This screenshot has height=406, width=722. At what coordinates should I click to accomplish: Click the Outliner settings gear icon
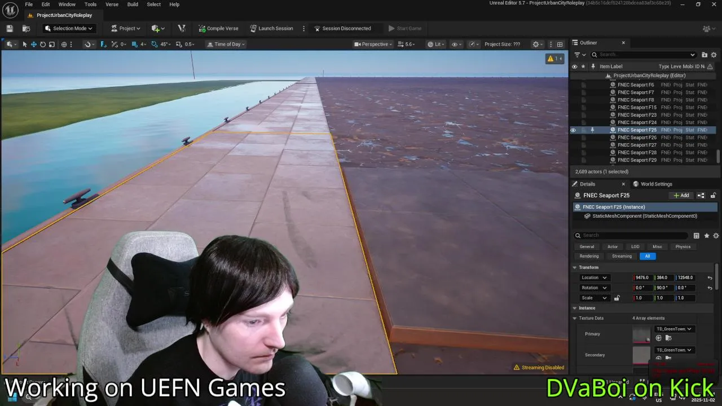click(x=714, y=55)
